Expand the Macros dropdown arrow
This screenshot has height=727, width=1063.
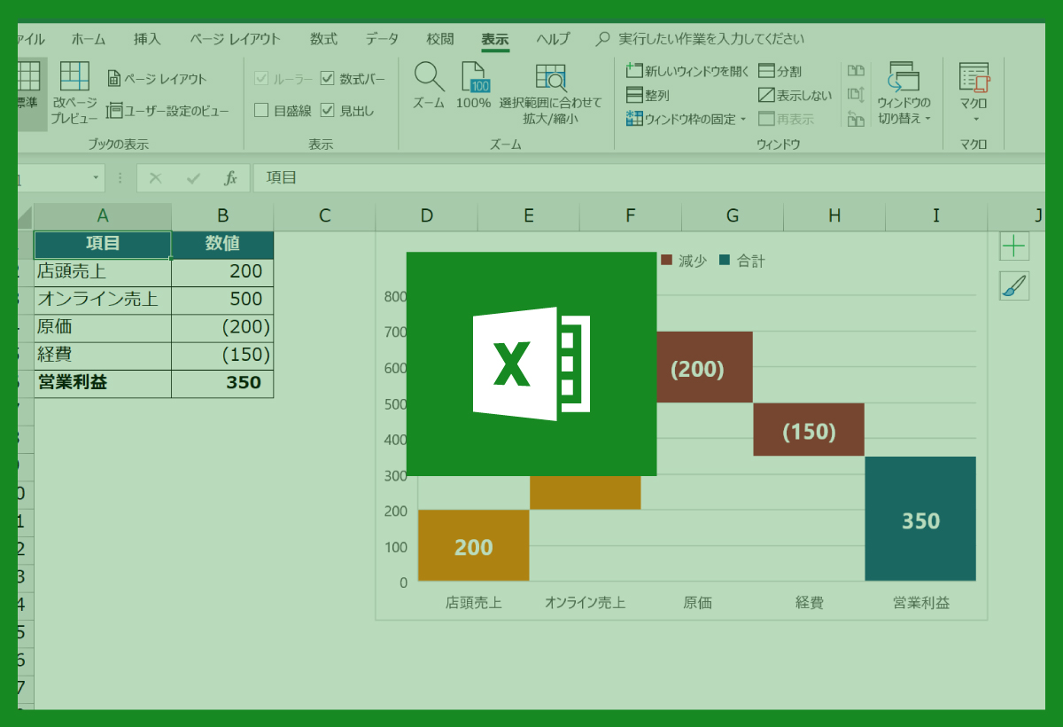[x=974, y=120]
